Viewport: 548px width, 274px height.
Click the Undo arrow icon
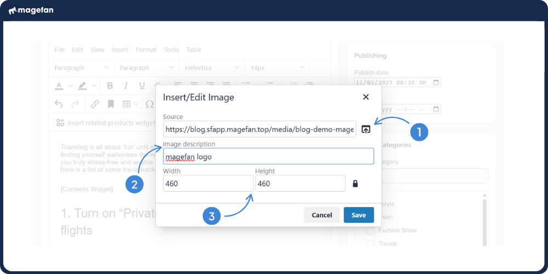(59, 104)
